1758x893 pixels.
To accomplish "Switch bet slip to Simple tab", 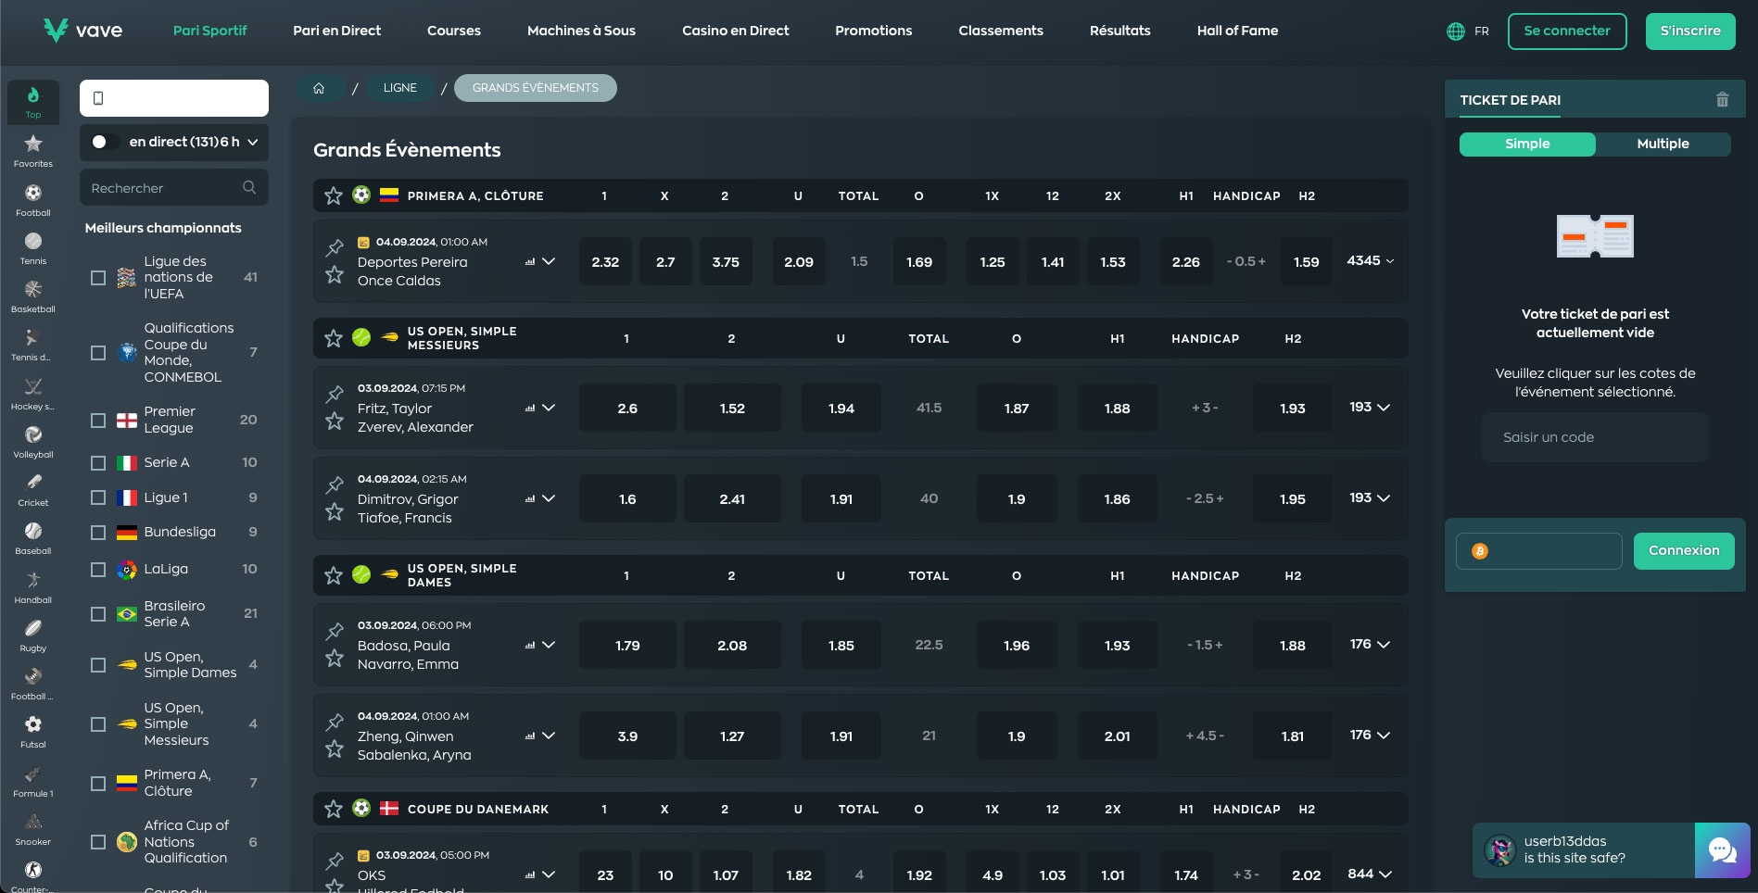I will click(x=1527, y=144).
